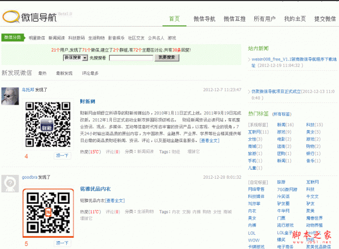Select 影音娱乐 category
This screenshot has width=339, height=249.
click(116, 38)
